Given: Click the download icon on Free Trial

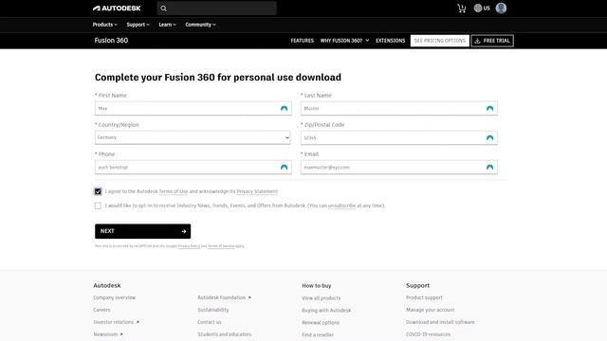Looking at the screenshot, I should pyautogui.click(x=477, y=41).
